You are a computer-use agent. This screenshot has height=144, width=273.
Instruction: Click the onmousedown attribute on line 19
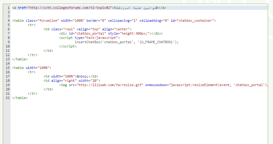pyautogui.click(x=156, y=85)
